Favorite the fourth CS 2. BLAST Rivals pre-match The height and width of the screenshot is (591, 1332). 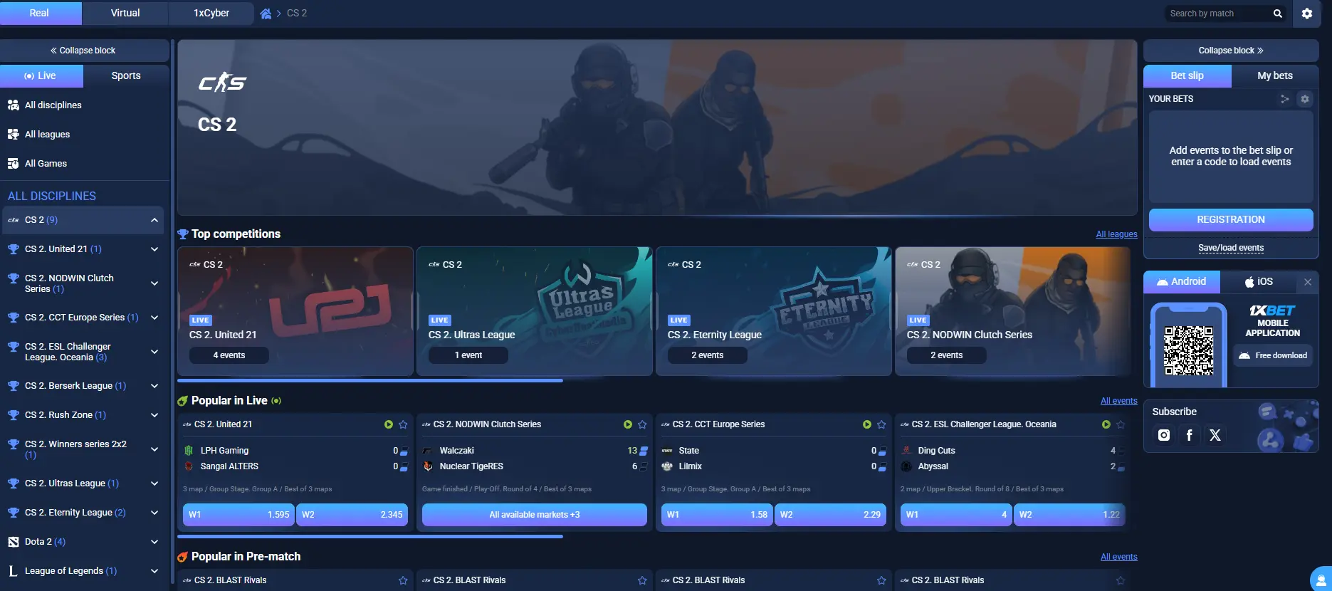tap(1121, 580)
